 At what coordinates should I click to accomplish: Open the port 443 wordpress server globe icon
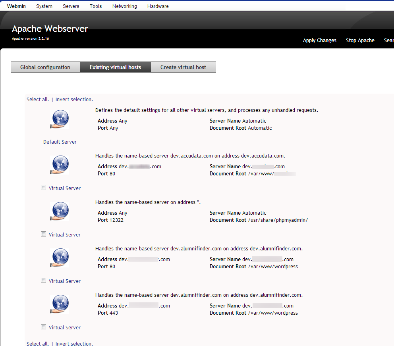pos(60,304)
